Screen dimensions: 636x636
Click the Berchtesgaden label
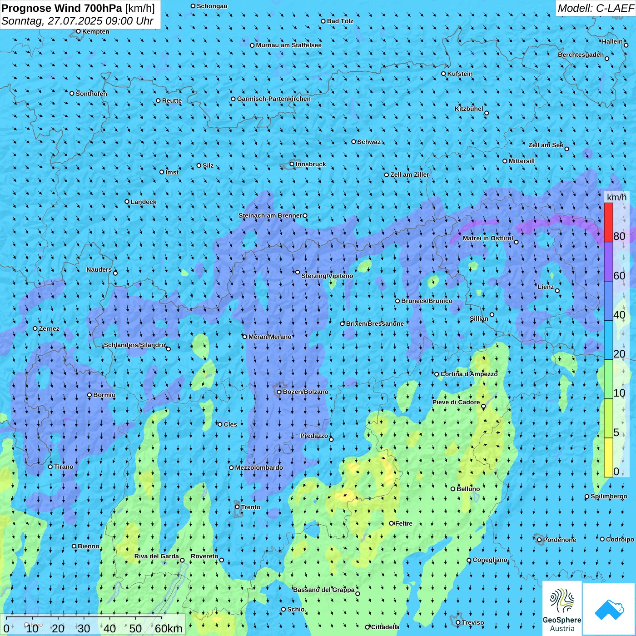581,55
